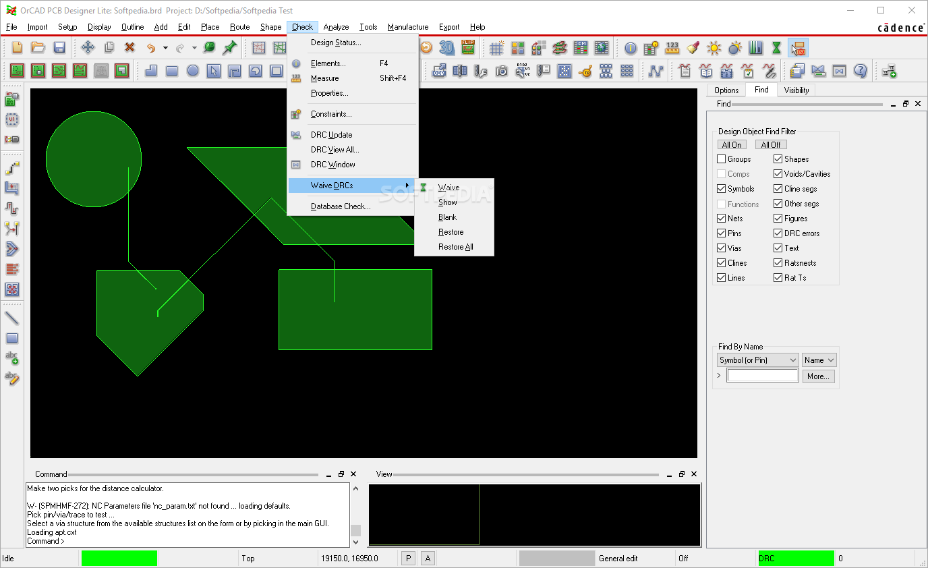This screenshot has width=928, height=568.
Task: Switch to the Visibility tab
Action: coord(796,90)
